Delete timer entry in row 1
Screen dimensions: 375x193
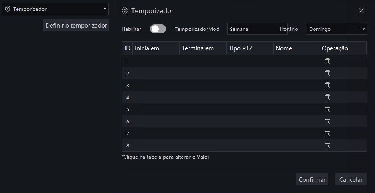point(328,61)
